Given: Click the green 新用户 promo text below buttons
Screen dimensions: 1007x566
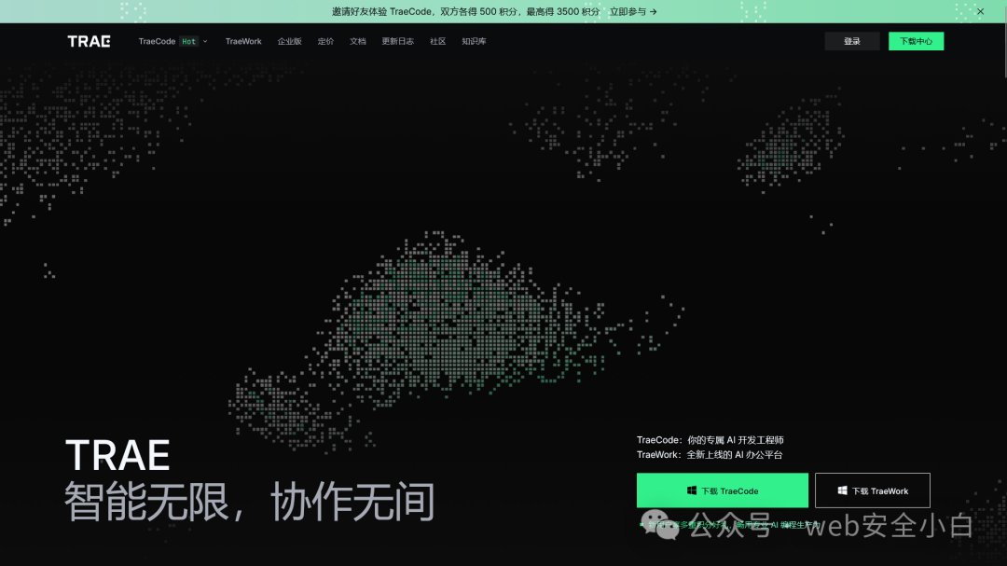Looking at the screenshot, I should pos(733,525).
